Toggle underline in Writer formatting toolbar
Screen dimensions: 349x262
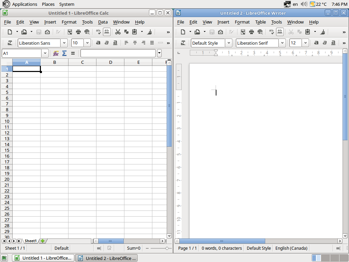click(x=333, y=43)
